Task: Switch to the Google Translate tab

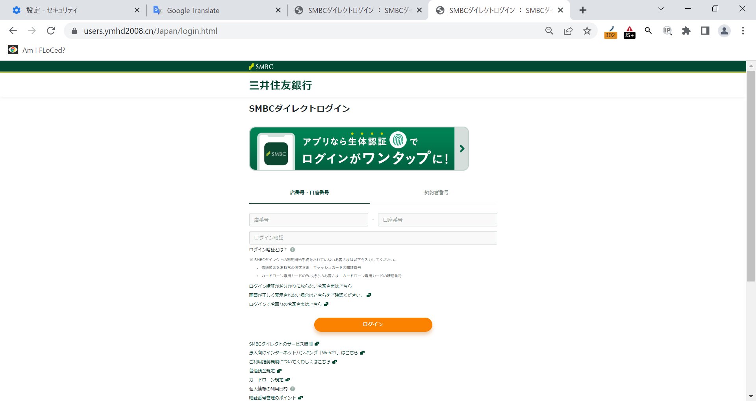Action: tap(216, 10)
